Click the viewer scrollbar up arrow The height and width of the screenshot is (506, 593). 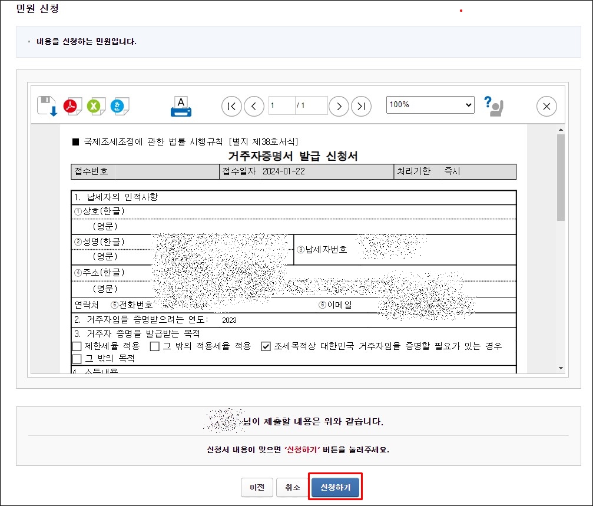coord(561,130)
